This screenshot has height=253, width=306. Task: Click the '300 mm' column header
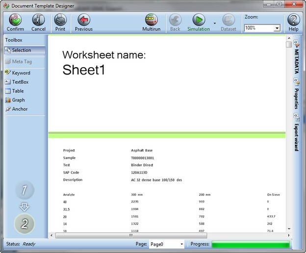[137, 195]
